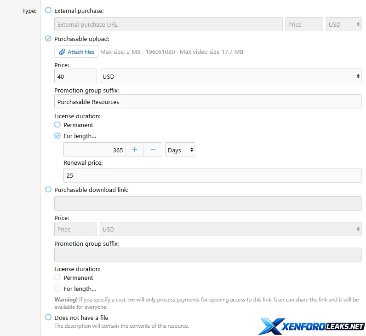Select Does not have a file option

(x=48, y=317)
